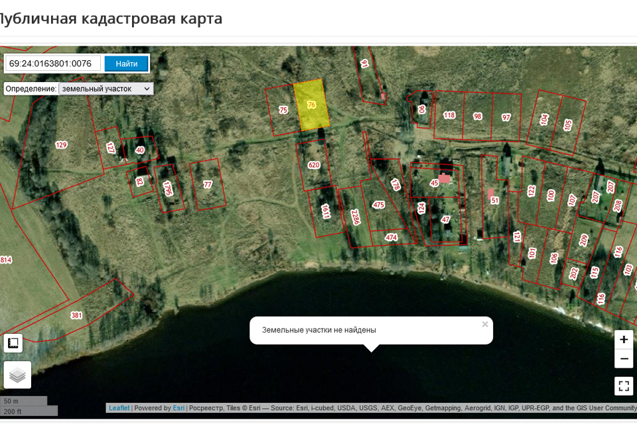Focus the cadastral number search field

click(54, 64)
